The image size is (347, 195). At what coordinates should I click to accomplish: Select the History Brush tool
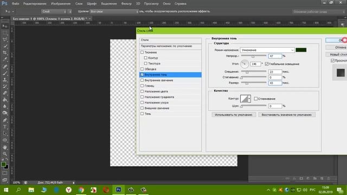5,87
